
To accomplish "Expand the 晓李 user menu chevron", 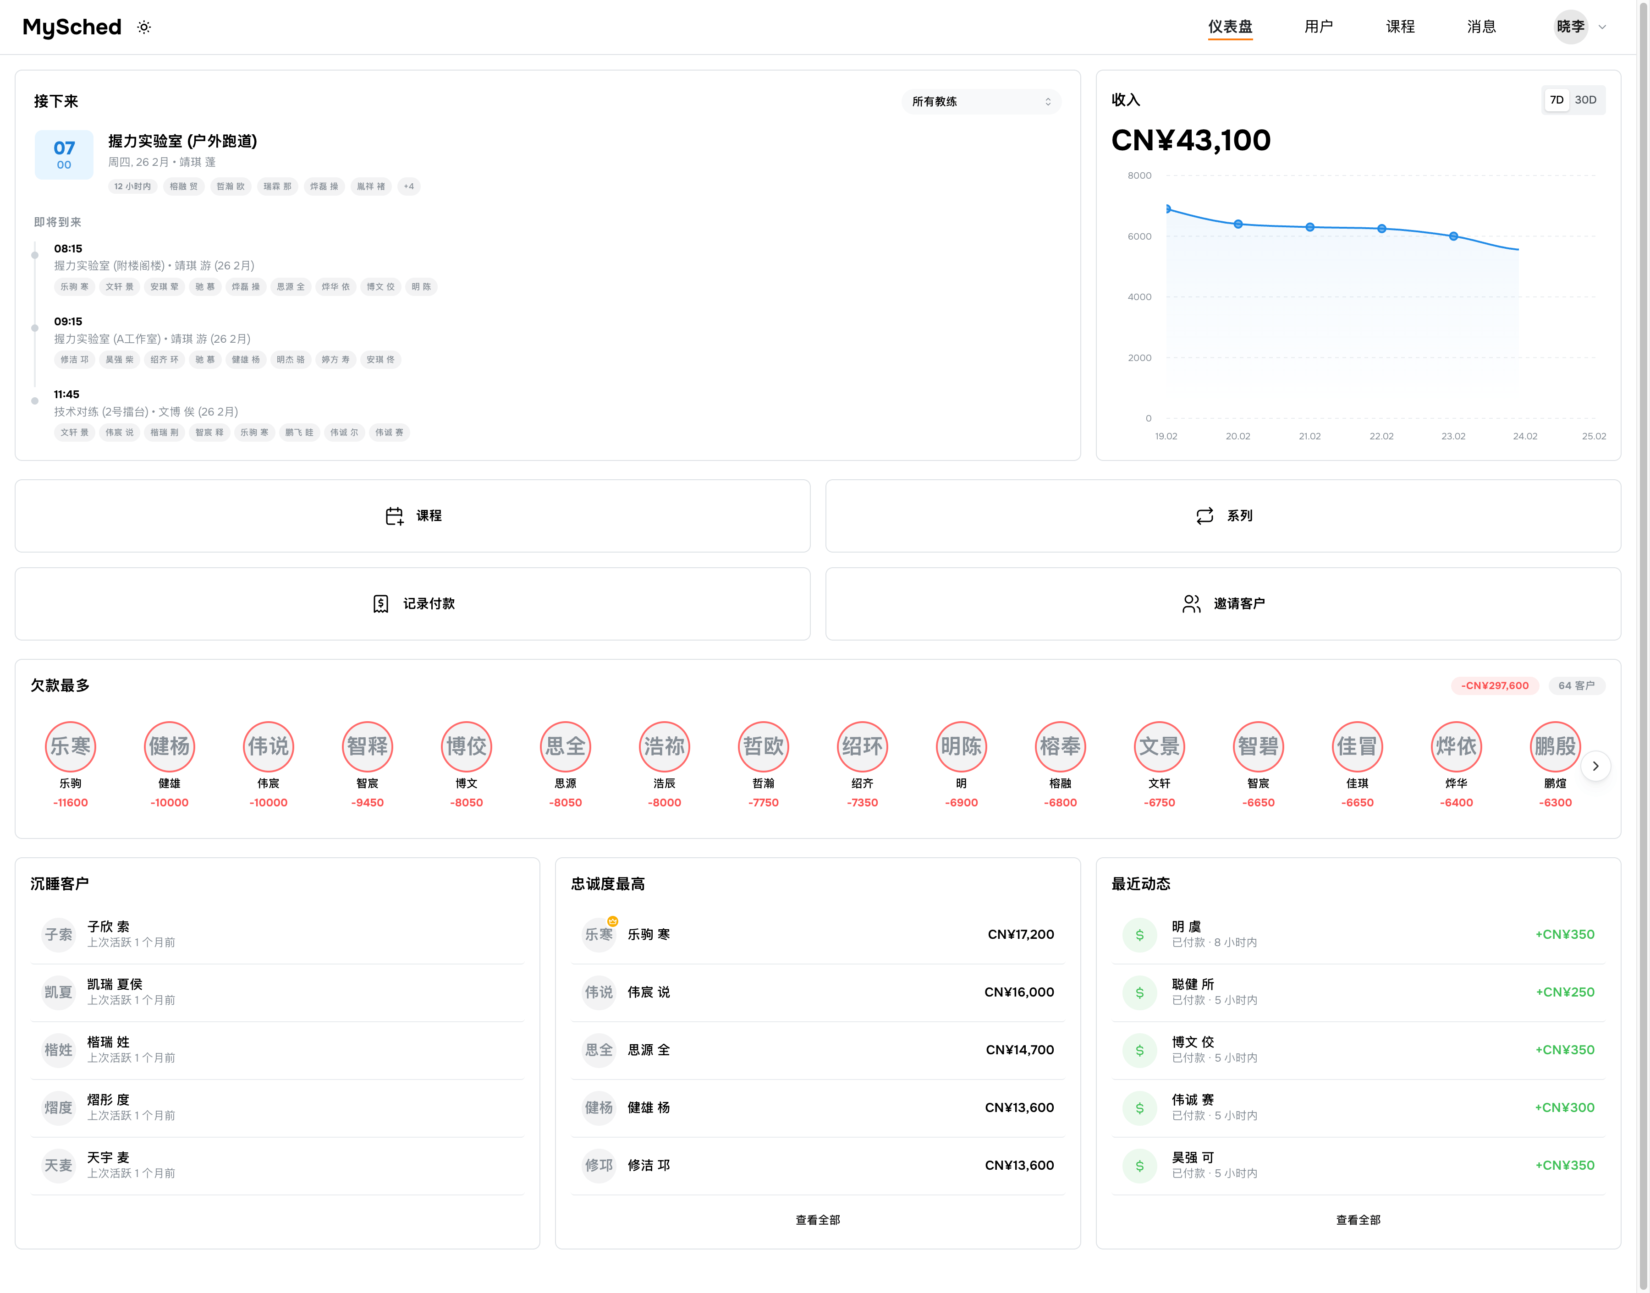I will pyautogui.click(x=1602, y=27).
